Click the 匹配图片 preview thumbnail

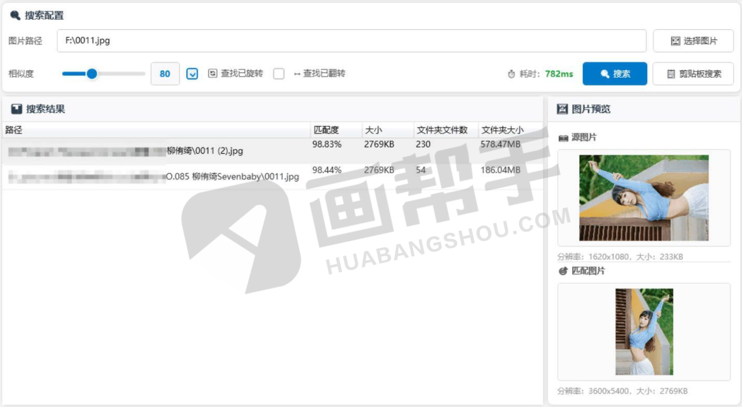(644, 332)
